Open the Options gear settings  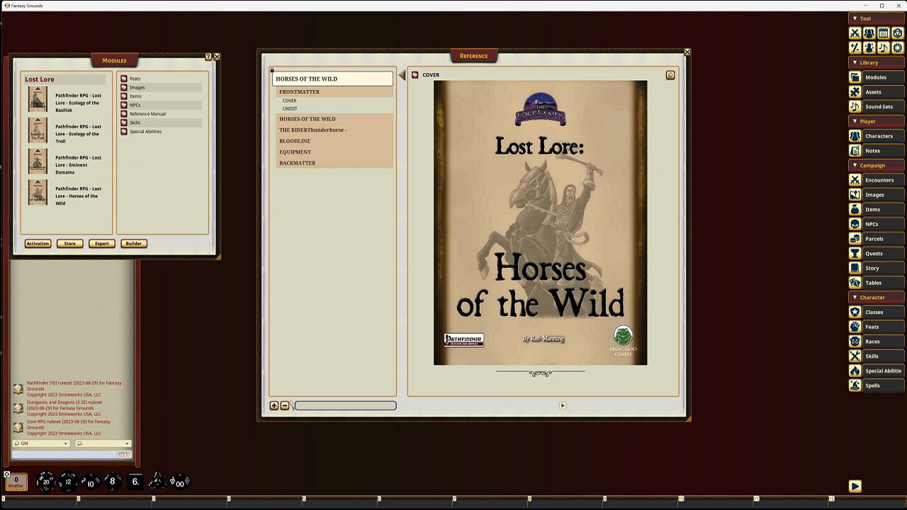pyautogui.click(x=896, y=47)
